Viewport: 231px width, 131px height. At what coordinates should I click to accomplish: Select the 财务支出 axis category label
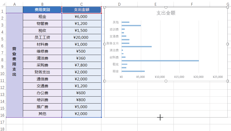[x=113, y=43]
